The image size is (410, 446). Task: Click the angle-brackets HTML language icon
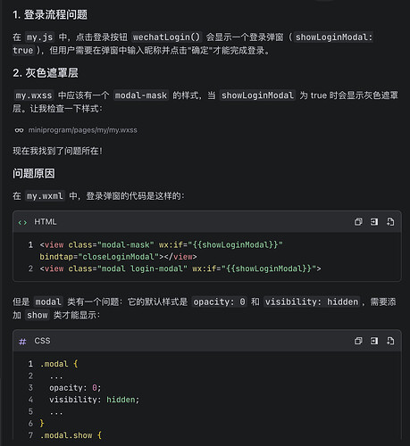[x=22, y=222]
